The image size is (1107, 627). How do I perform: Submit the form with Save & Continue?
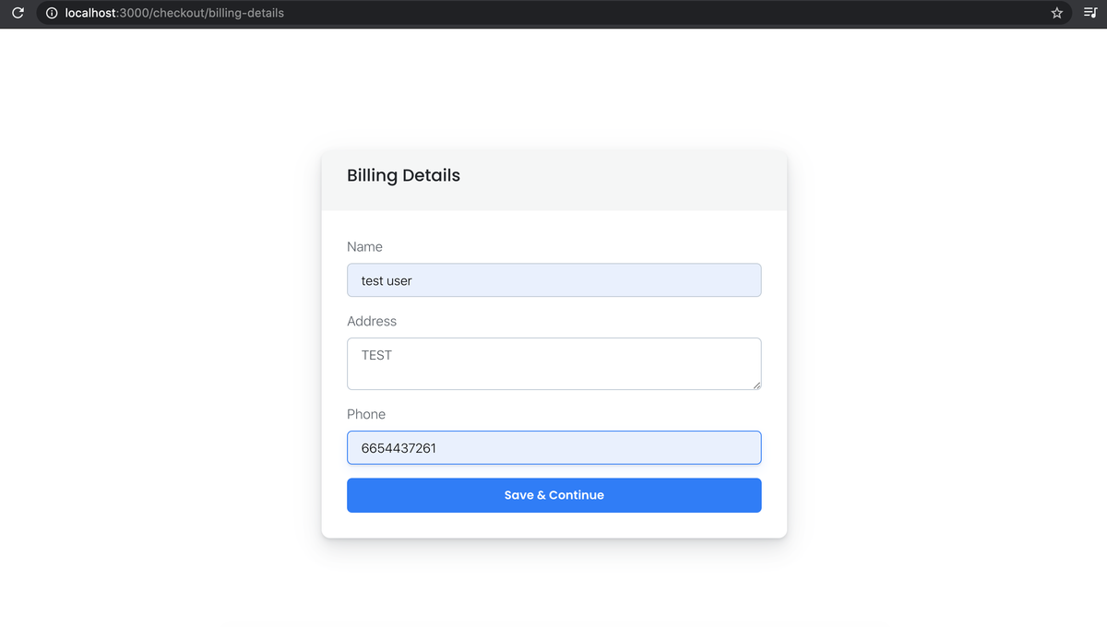tap(553, 495)
